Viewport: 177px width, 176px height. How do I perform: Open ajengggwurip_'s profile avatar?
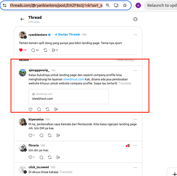(23, 73)
